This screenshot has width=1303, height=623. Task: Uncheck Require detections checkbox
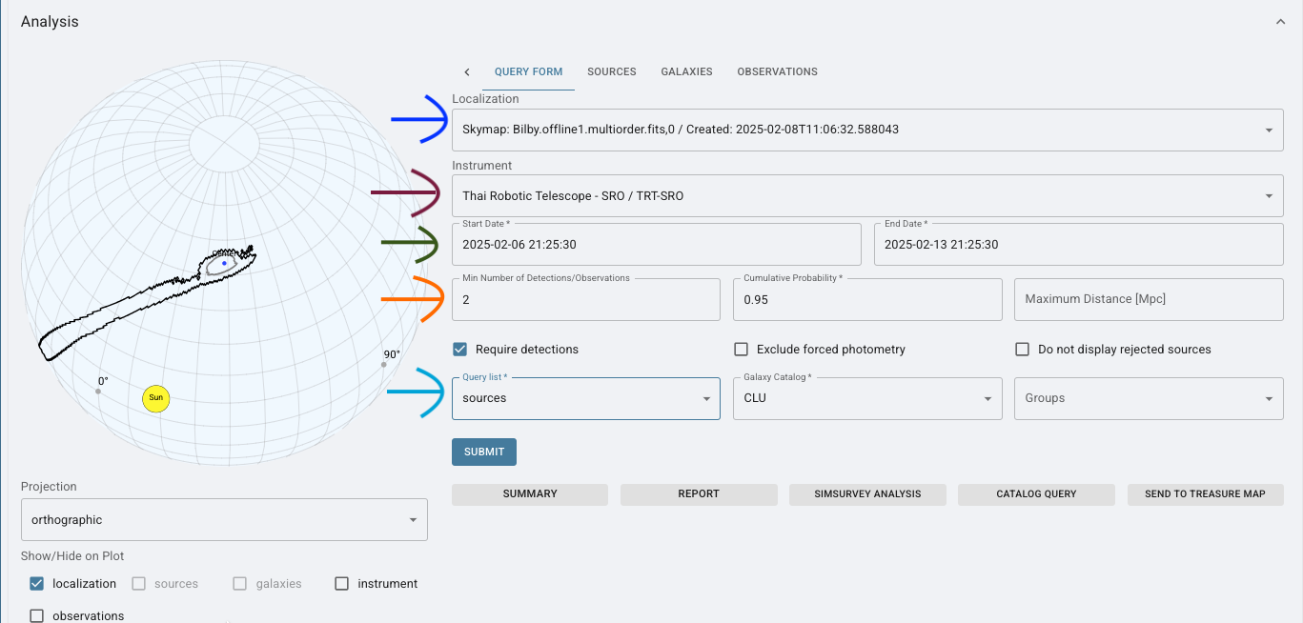pyautogui.click(x=460, y=350)
